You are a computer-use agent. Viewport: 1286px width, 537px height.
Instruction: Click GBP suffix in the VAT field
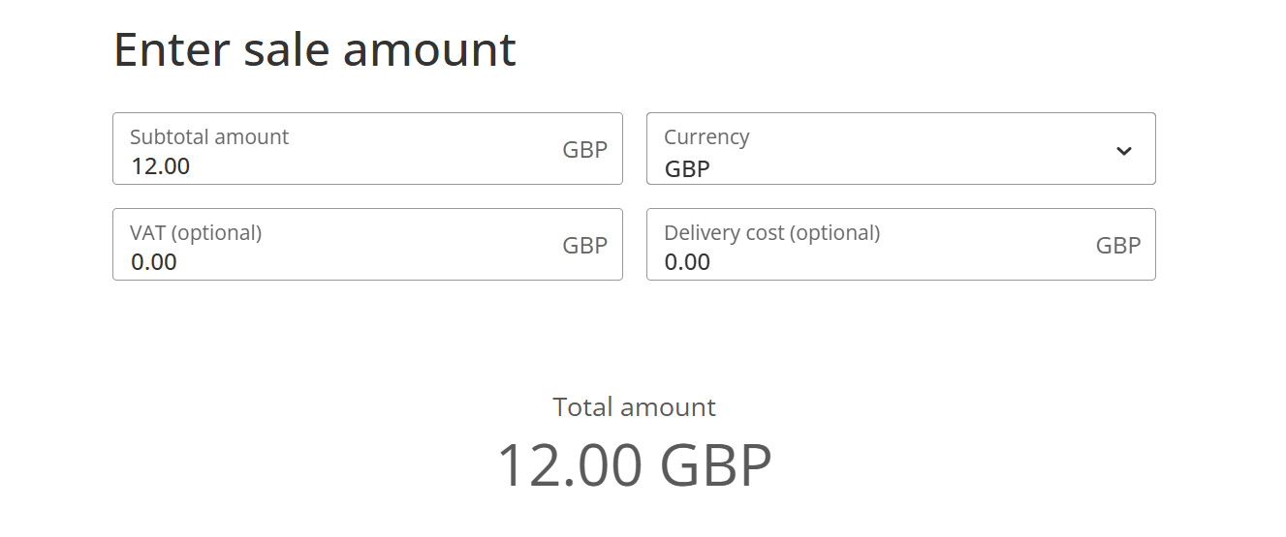coord(584,246)
